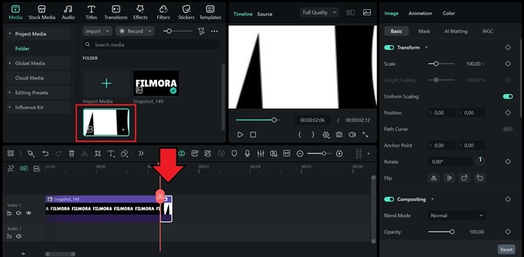
Task: Toggle Video 1 track visibility eye
Action: pyautogui.click(x=29, y=213)
